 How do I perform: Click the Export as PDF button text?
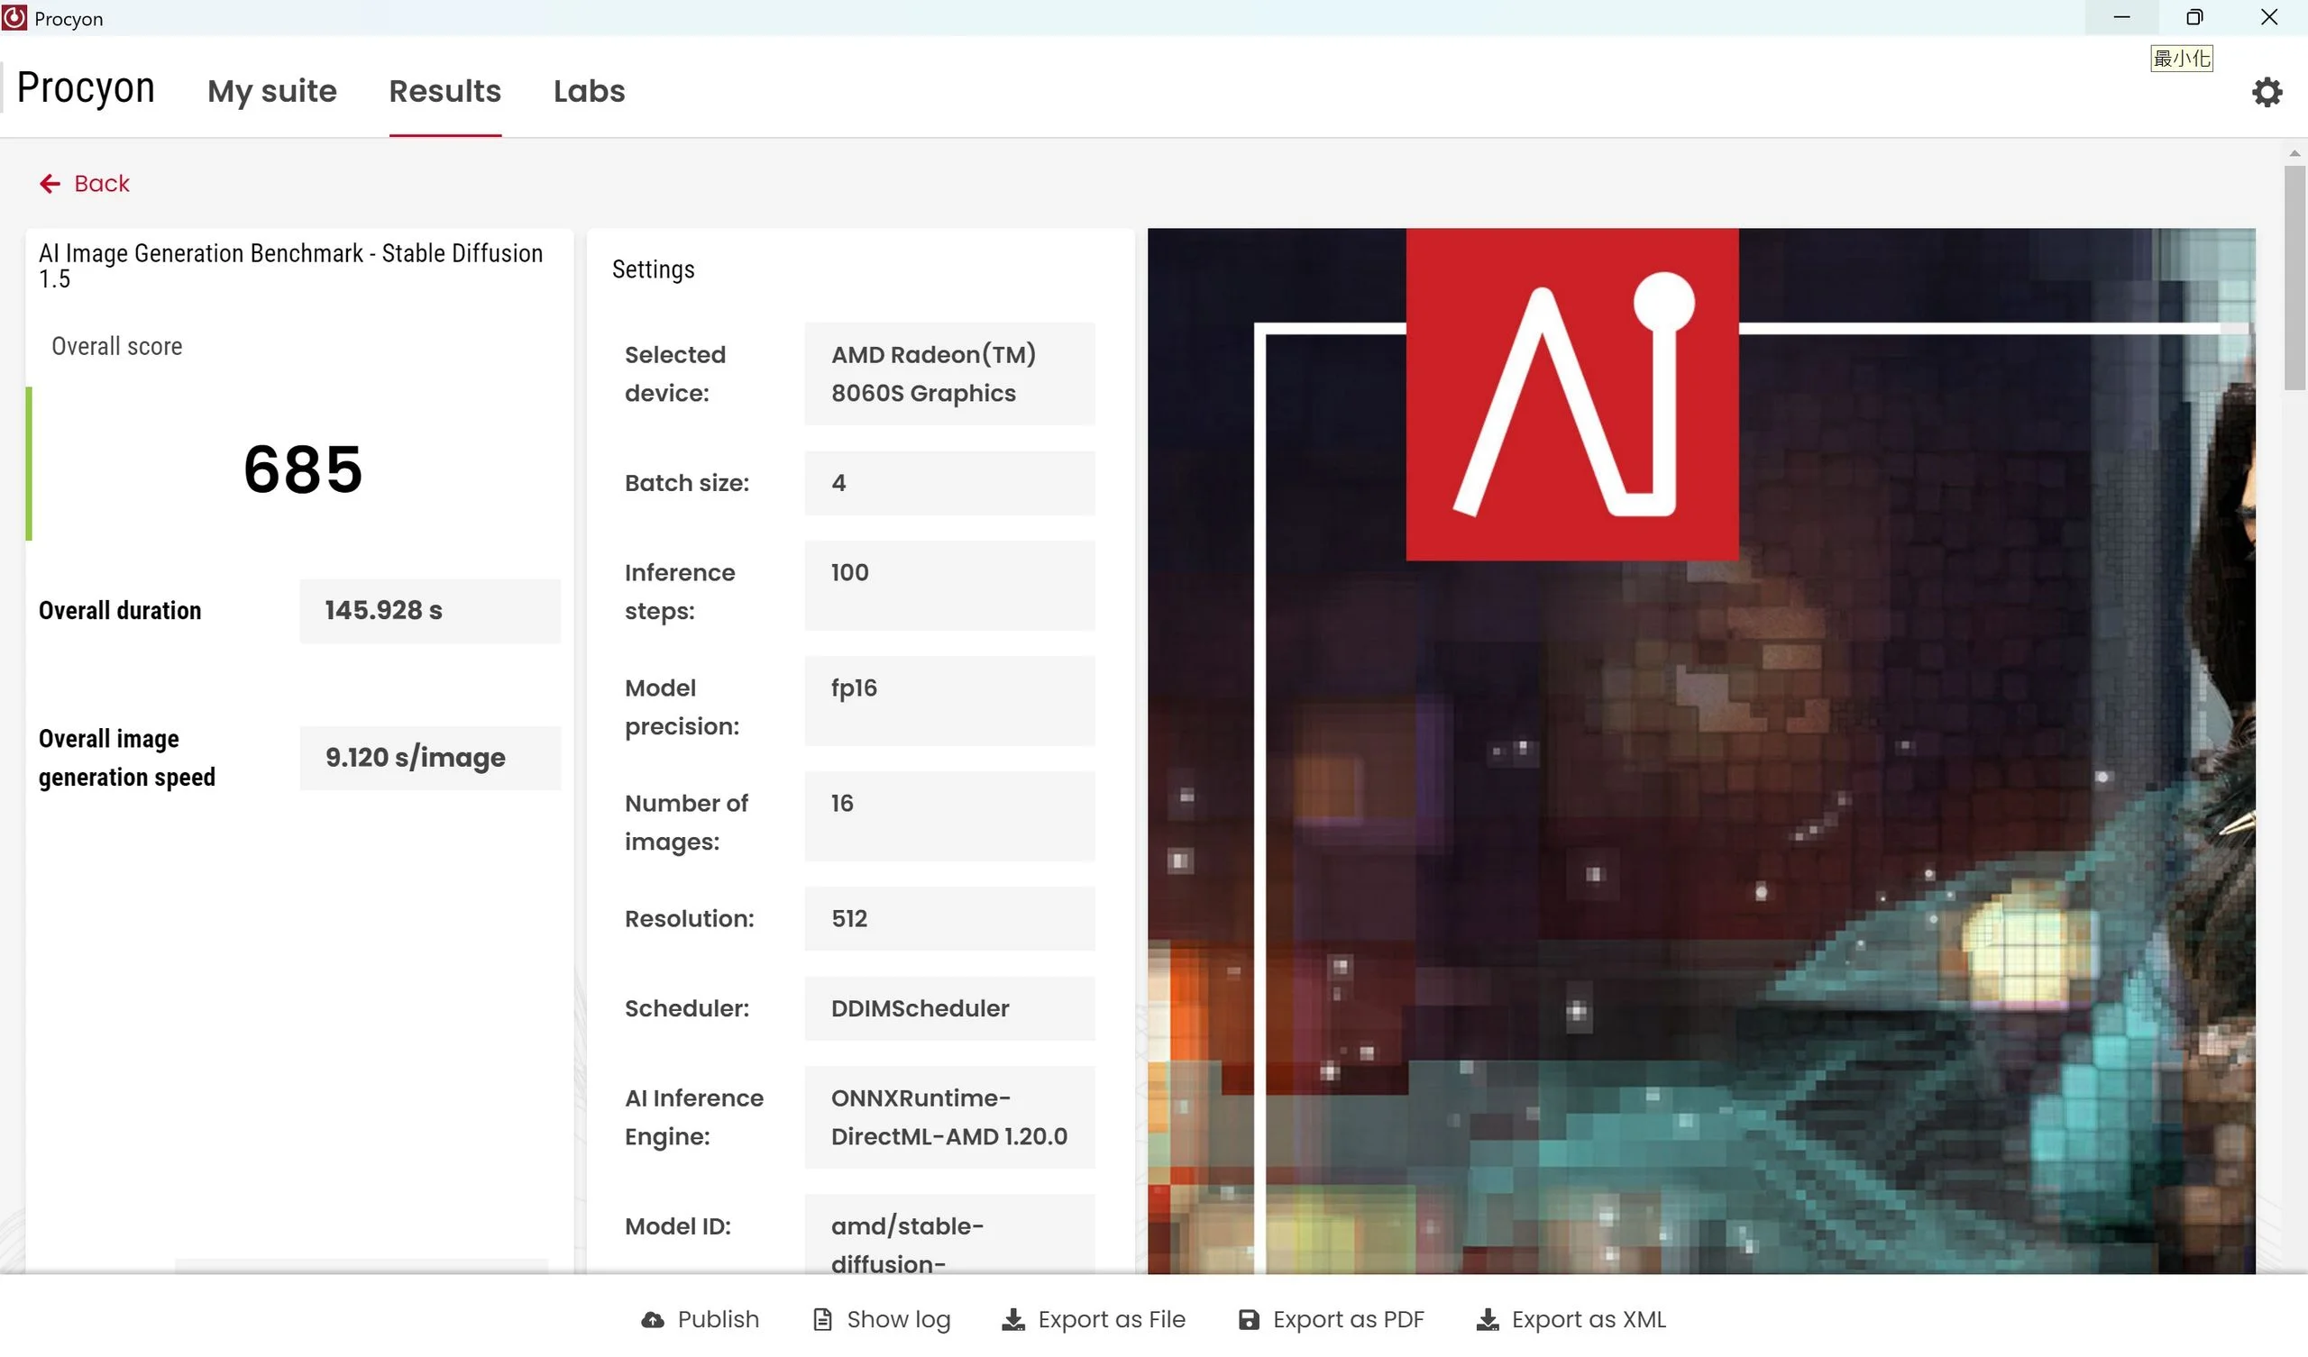[1348, 1319]
